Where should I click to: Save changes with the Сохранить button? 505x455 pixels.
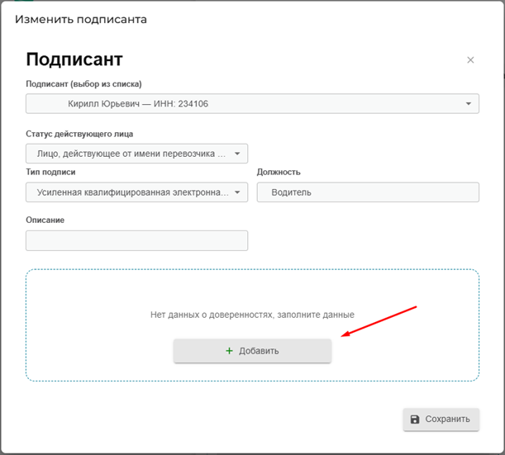441,419
